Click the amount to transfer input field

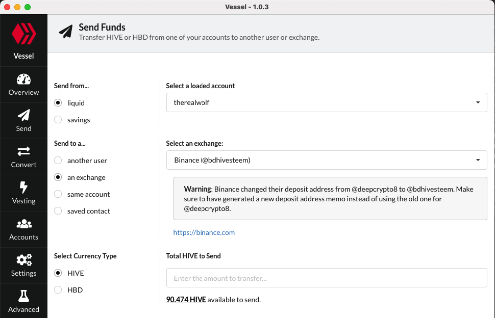point(327,278)
